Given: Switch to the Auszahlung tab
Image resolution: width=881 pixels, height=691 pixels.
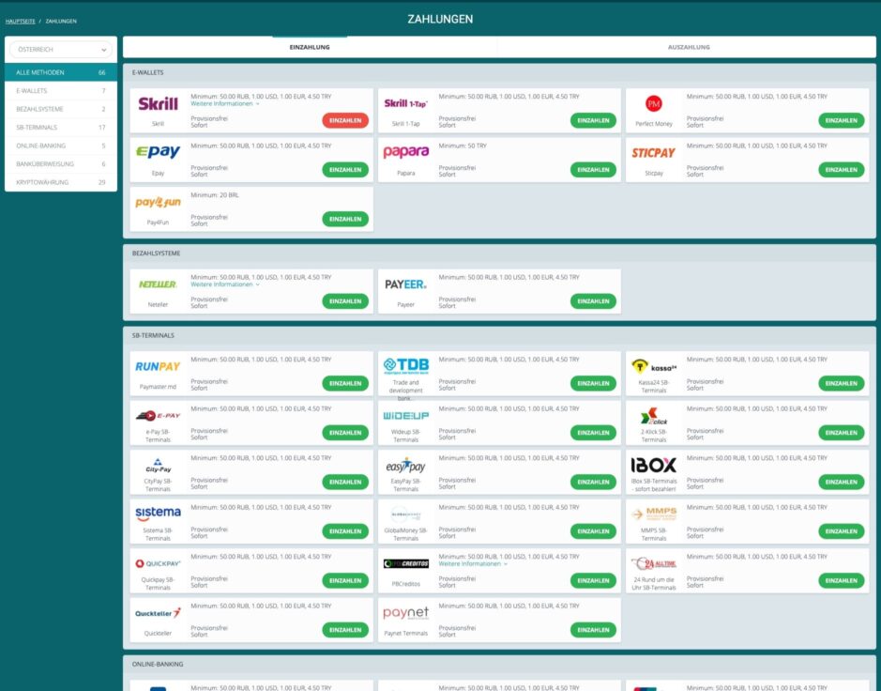Looking at the screenshot, I should pyautogui.click(x=689, y=47).
